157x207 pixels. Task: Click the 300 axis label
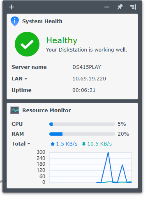click(x=41, y=152)
